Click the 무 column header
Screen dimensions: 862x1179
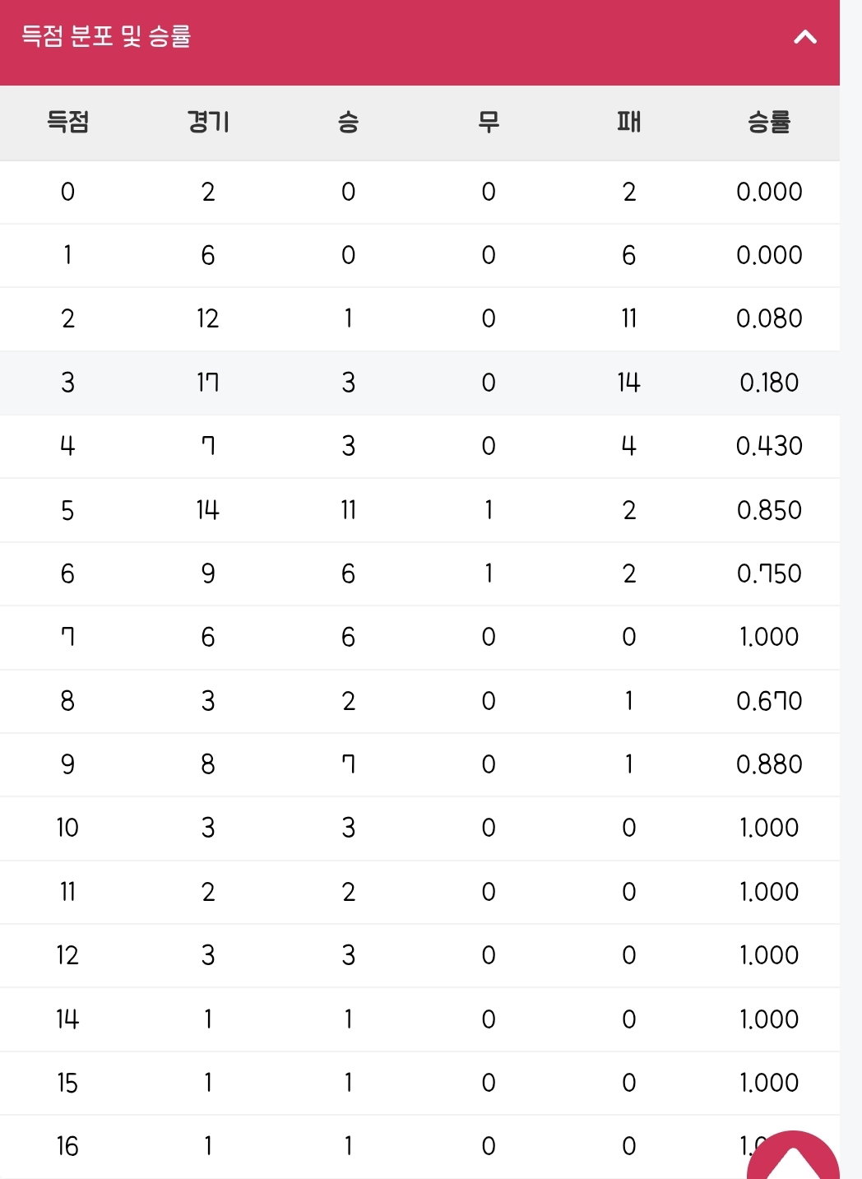pos(489,123)
